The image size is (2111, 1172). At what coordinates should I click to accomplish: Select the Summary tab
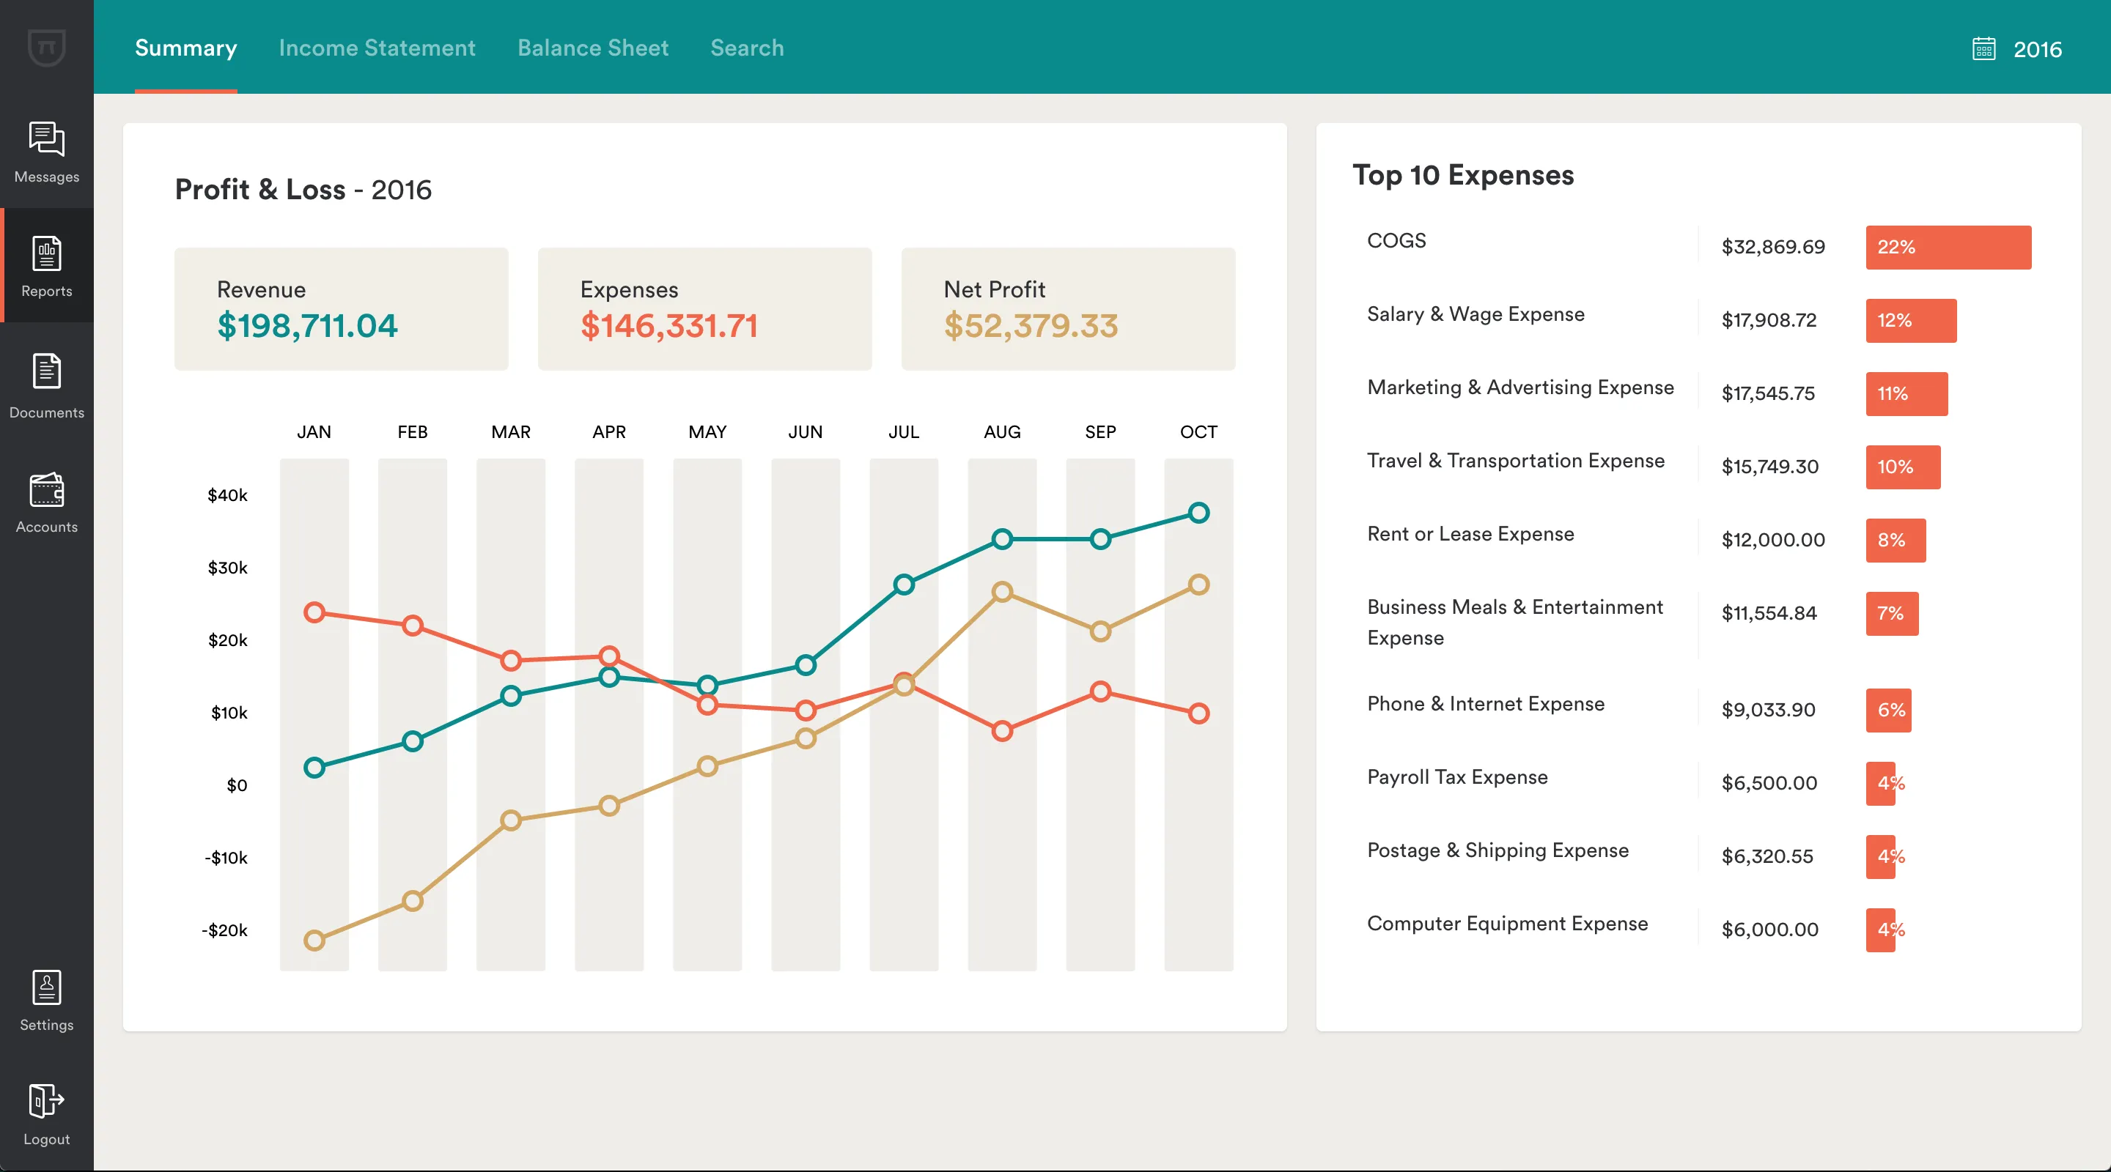pyautogui.click(x=186, y=48)
